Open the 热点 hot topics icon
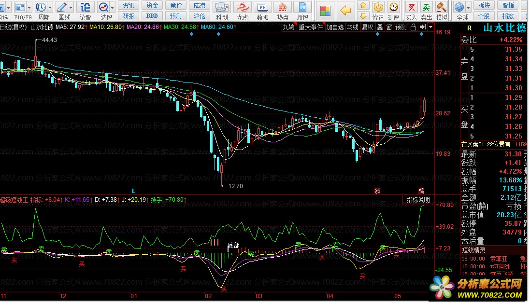 point(283,7)
